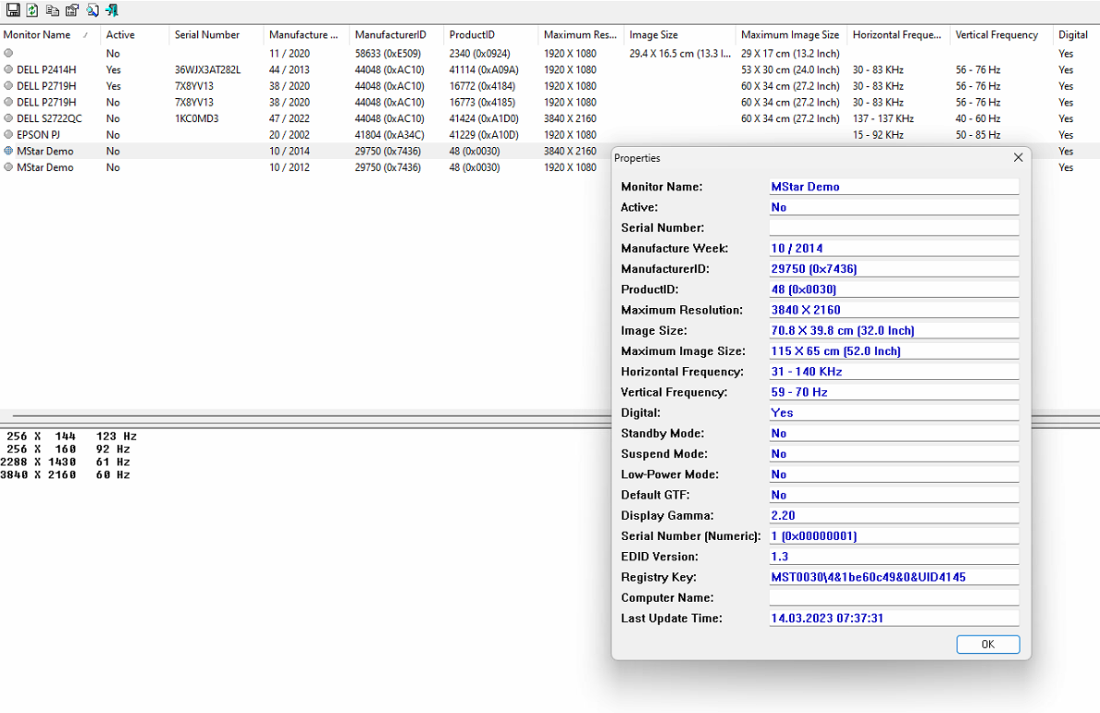Click the Manufacture ... column header

pos(306,34)
